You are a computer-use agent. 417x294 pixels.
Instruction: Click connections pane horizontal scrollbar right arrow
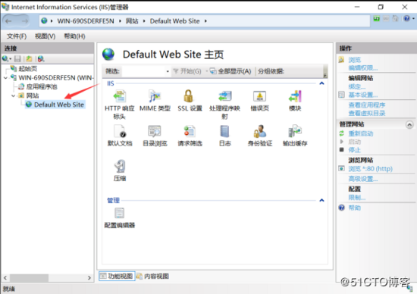(x=89, y=278)
